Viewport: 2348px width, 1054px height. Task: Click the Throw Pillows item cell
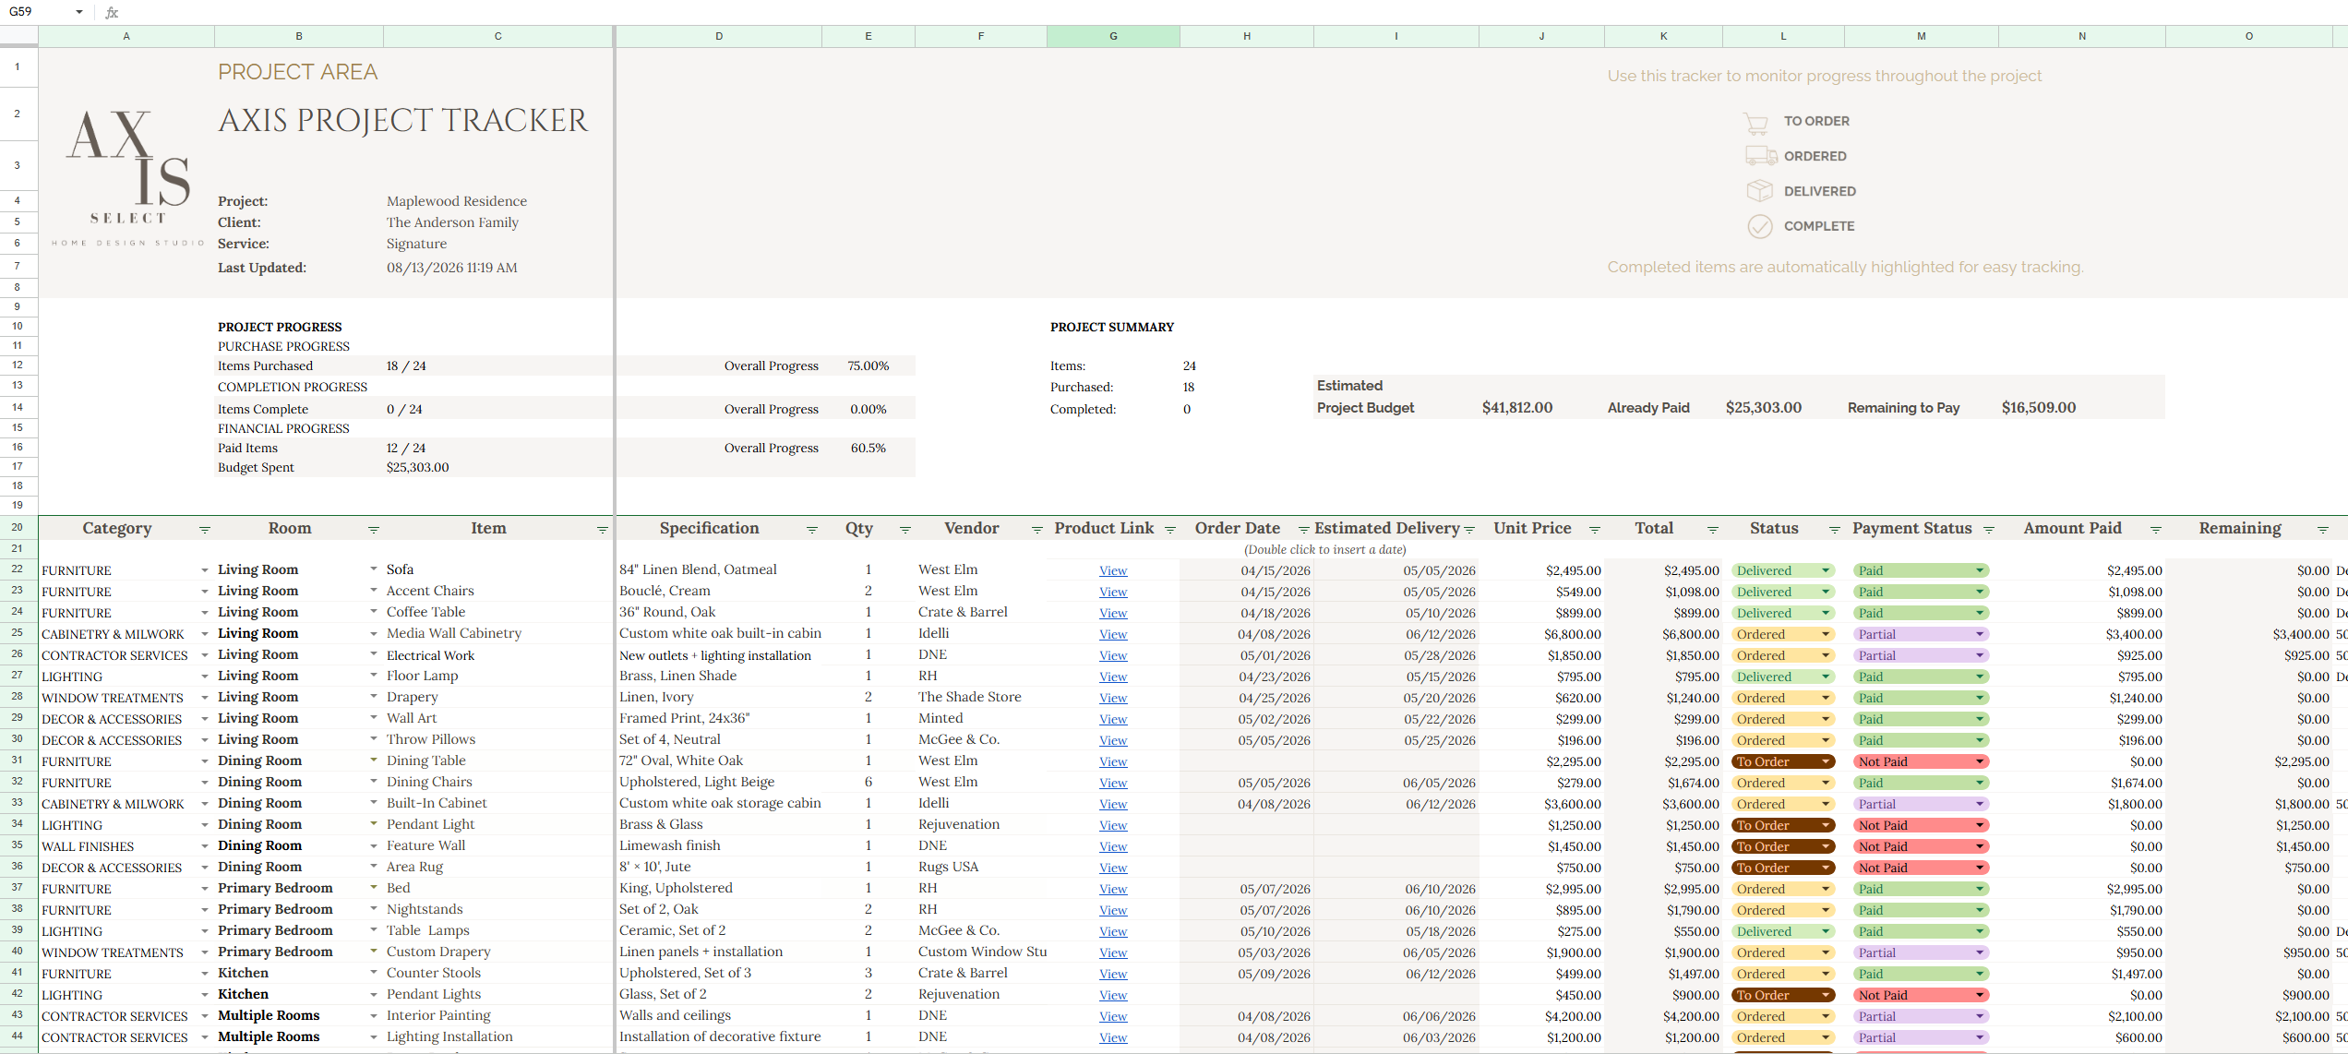(498, 739)
